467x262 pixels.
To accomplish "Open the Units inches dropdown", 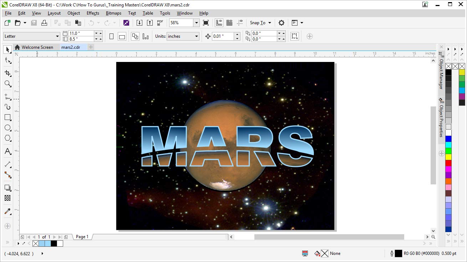I will 196,36.
